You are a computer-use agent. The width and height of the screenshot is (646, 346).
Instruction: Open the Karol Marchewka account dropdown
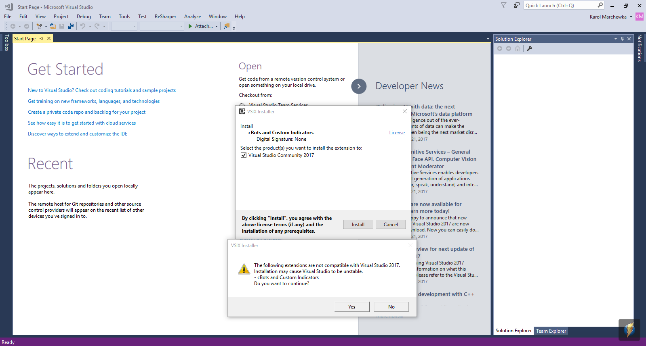(631, 17)
